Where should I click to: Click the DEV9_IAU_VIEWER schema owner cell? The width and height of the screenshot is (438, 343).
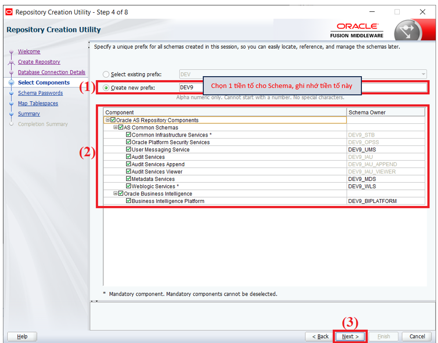pos(386,171)
